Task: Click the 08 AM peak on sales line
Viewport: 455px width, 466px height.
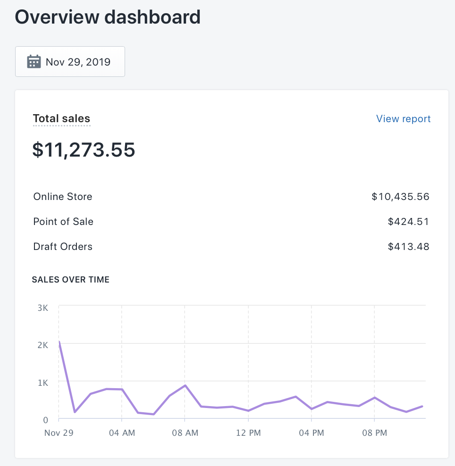Action: click(x=185, y=385)
